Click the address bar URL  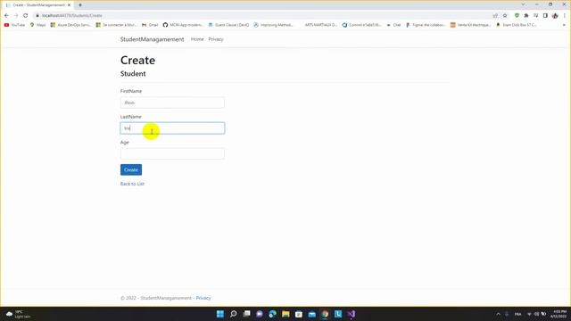point(71,16)
